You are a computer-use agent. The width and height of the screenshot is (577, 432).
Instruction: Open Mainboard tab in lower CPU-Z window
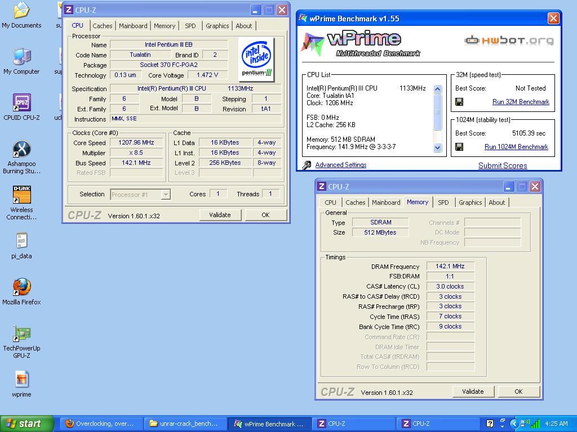tap(386, 202)
